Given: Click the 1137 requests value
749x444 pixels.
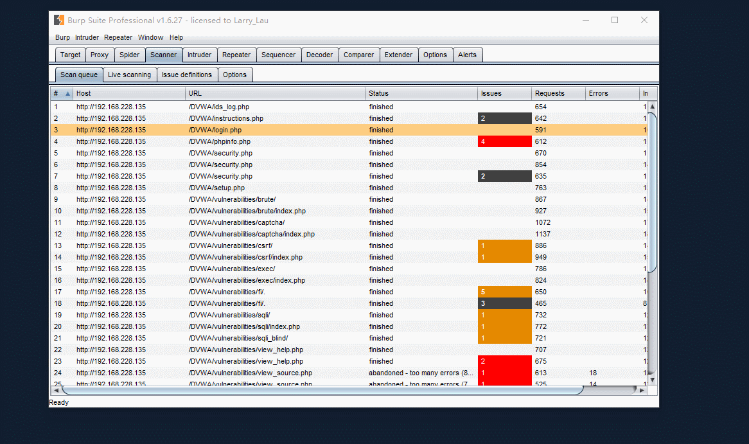Looking at the screenshot, I should (x=543, y=234).
